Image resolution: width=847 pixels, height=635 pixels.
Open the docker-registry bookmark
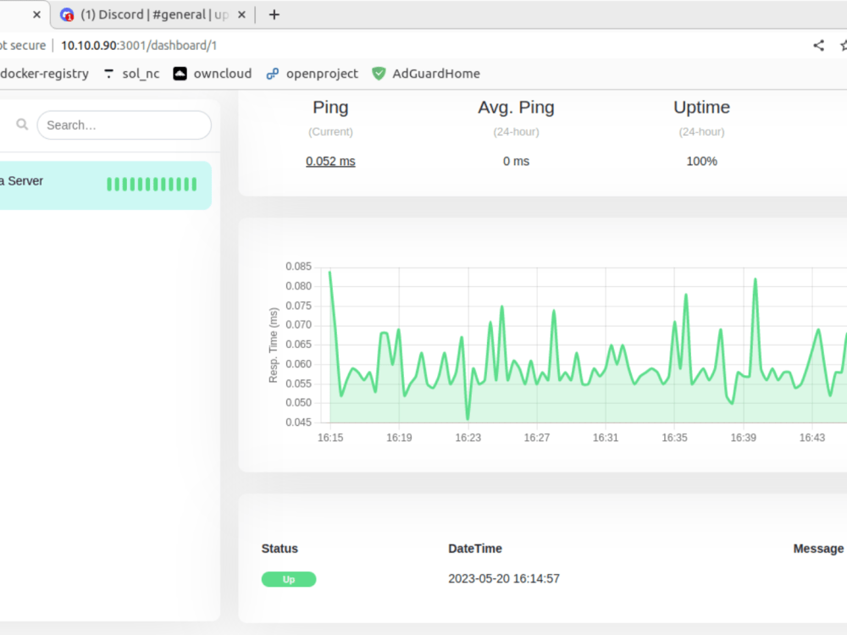tap(44, 74)
